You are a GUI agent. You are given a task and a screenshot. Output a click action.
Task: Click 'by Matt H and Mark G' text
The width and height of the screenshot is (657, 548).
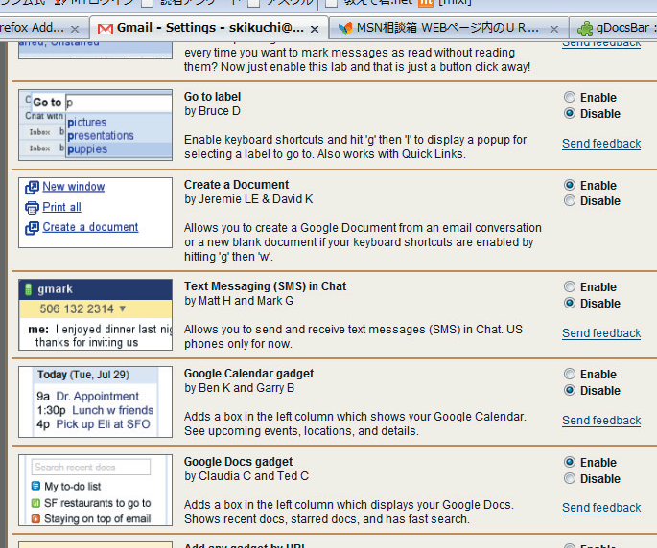click(x=239, y=301)
